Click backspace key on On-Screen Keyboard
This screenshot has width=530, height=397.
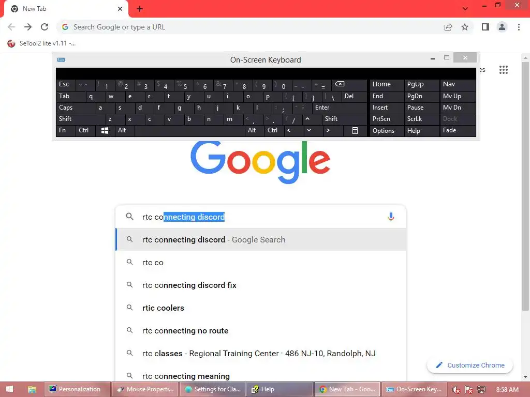(349, 84)
